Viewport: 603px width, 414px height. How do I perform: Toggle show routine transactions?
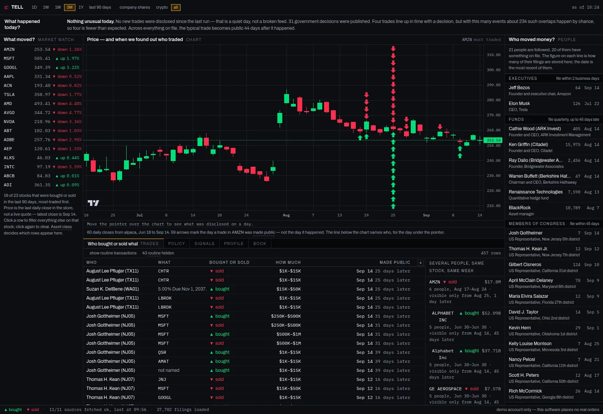tap(113, 253)
